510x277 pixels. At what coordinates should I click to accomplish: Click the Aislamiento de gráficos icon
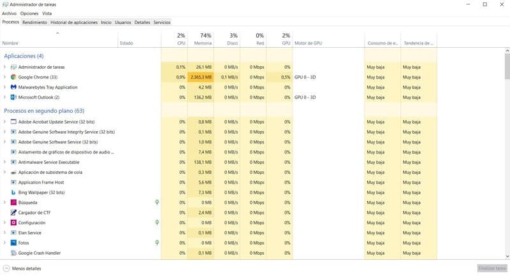(x=13, y=152)
